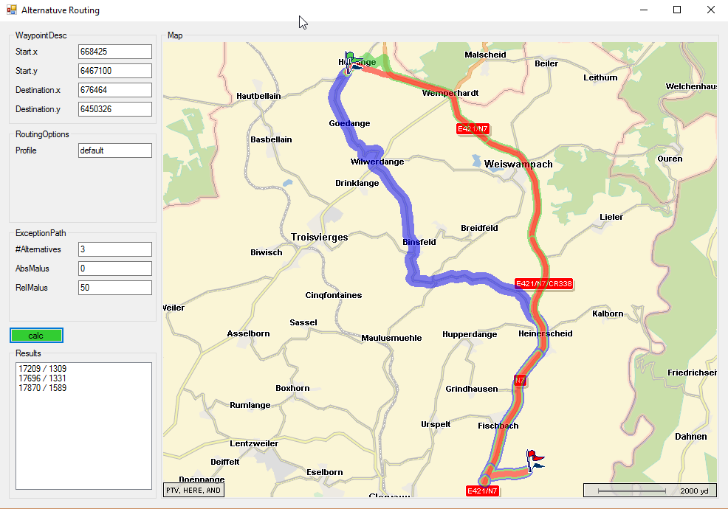
Task: Click the AbsMalus input field
Action: pyautogui.click(x=114, y=269)
